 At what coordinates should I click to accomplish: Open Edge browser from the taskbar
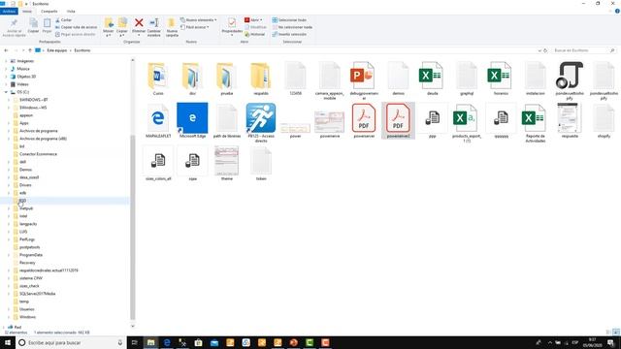coord(167,342)
